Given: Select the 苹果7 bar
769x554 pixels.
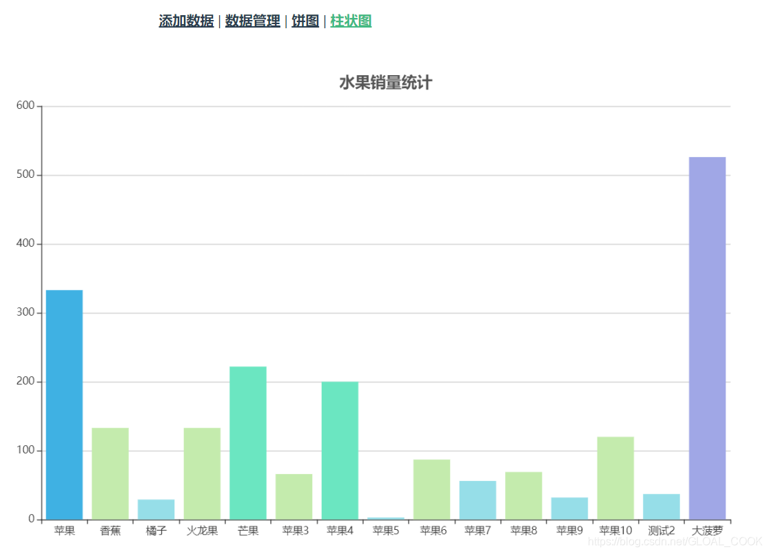Looking at the screenshot, I should 478,500.
